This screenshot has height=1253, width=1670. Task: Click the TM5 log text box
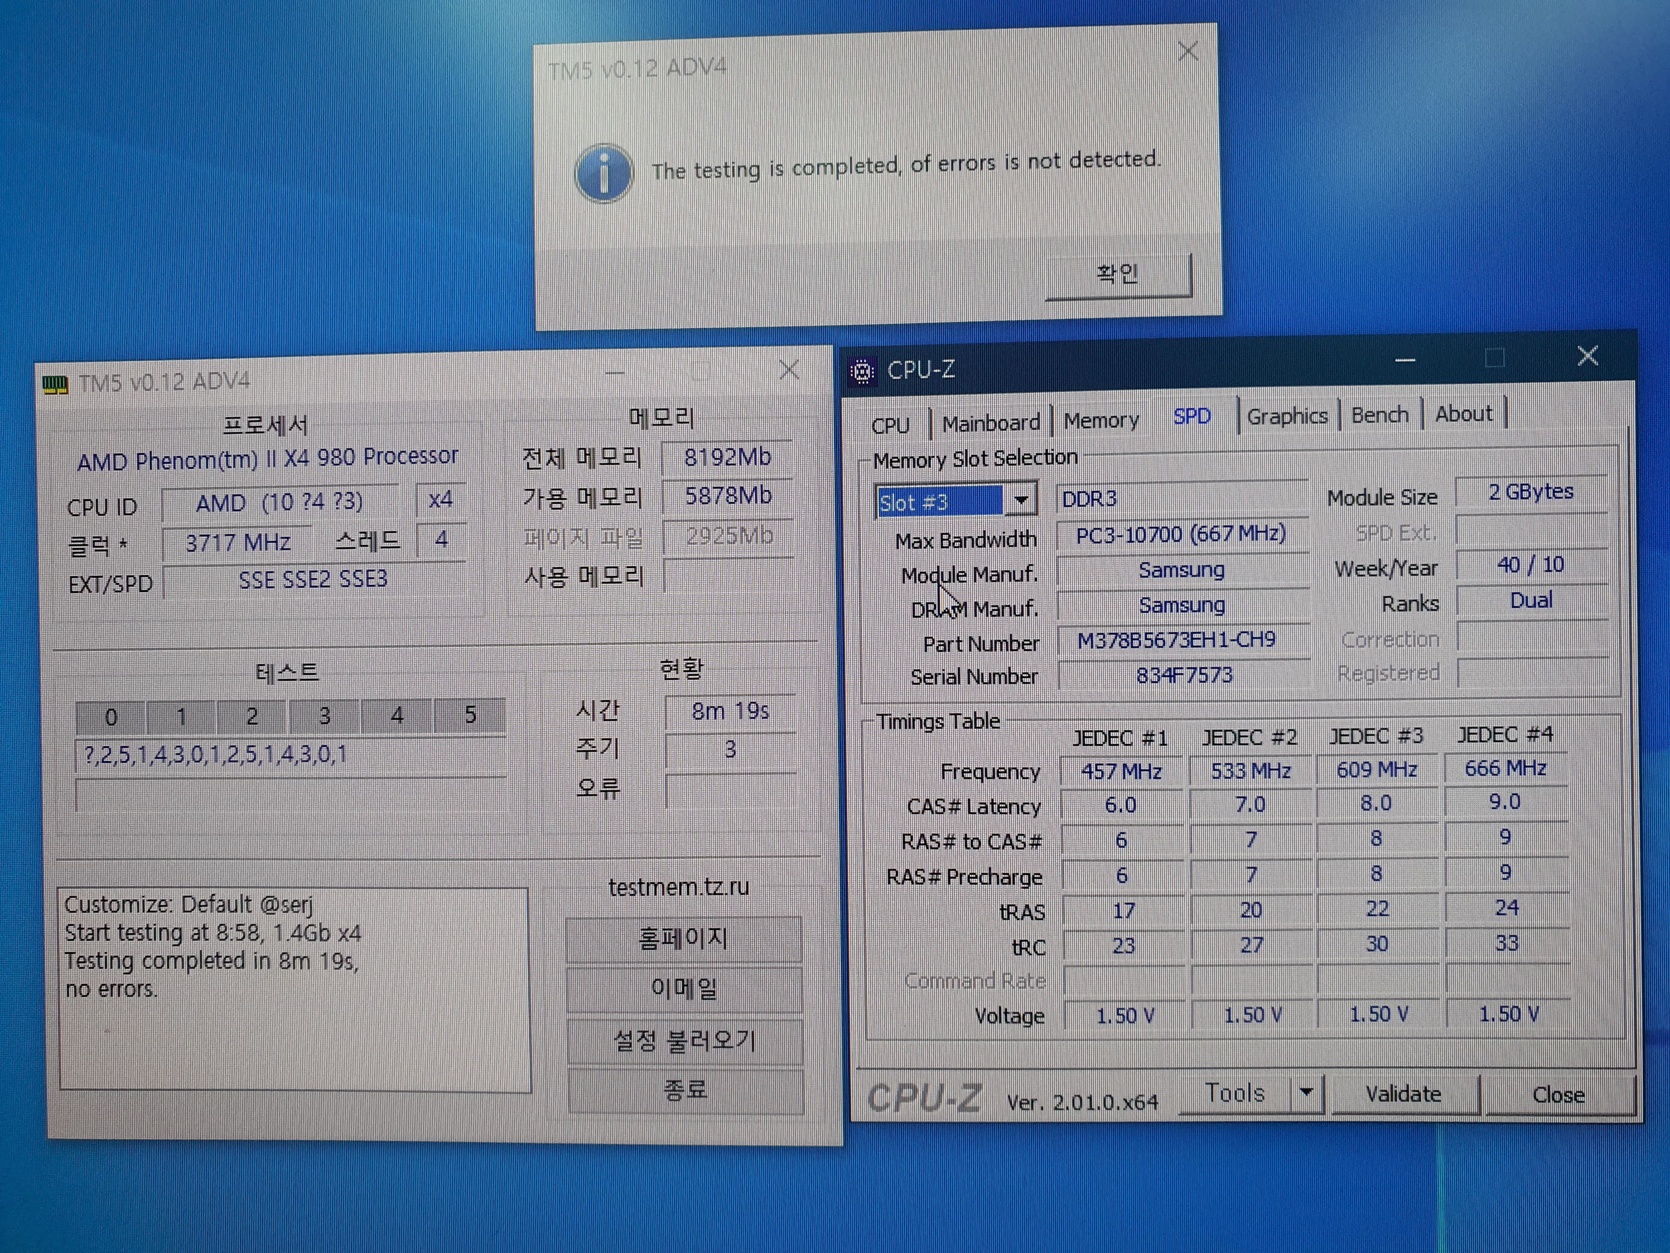click(x=294, y=989)
